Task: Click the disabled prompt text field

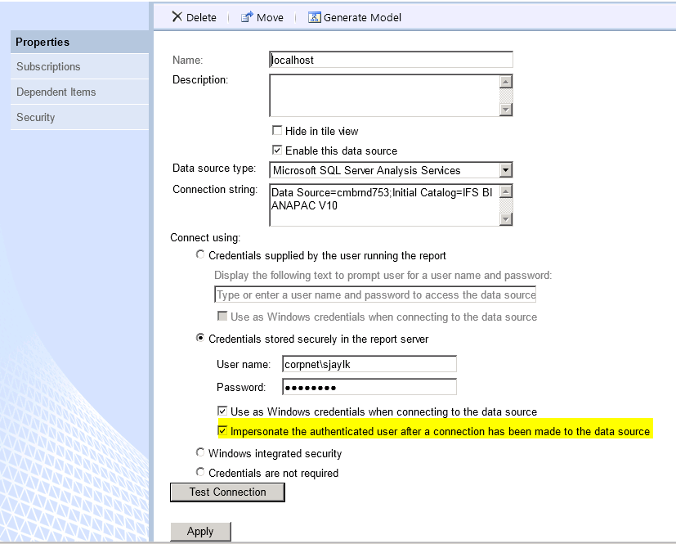Action: [375, 294]
